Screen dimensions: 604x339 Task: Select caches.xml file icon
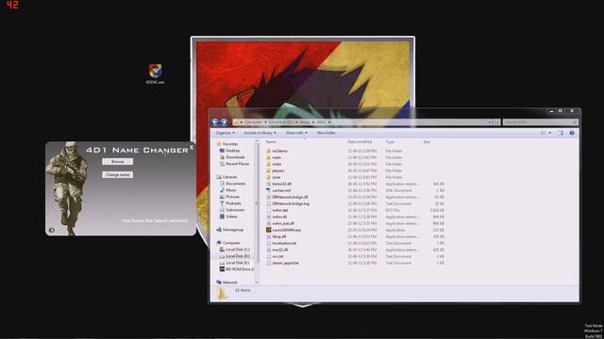(x=268, y=190)
